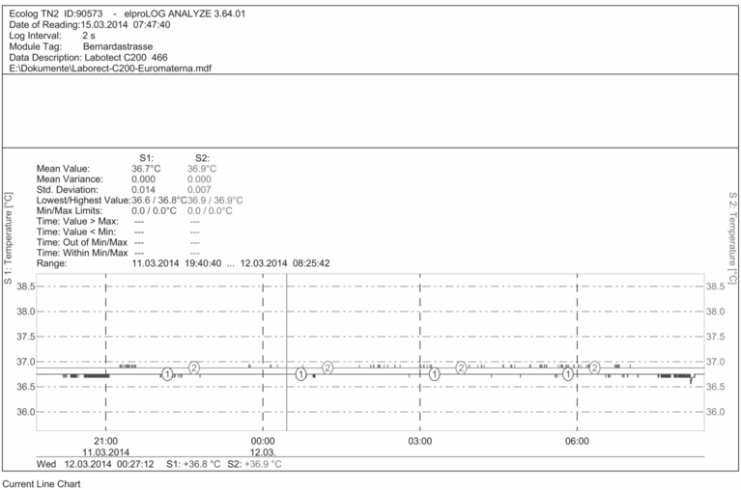
Task: Click the 03:00 time axis label
Action: (x=419, y=441)
